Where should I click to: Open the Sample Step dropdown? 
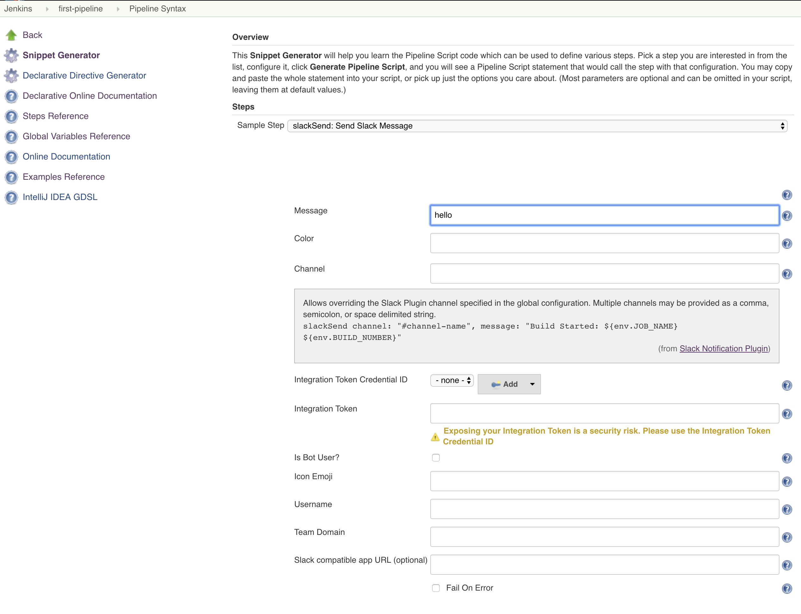(x=537, y=126)
